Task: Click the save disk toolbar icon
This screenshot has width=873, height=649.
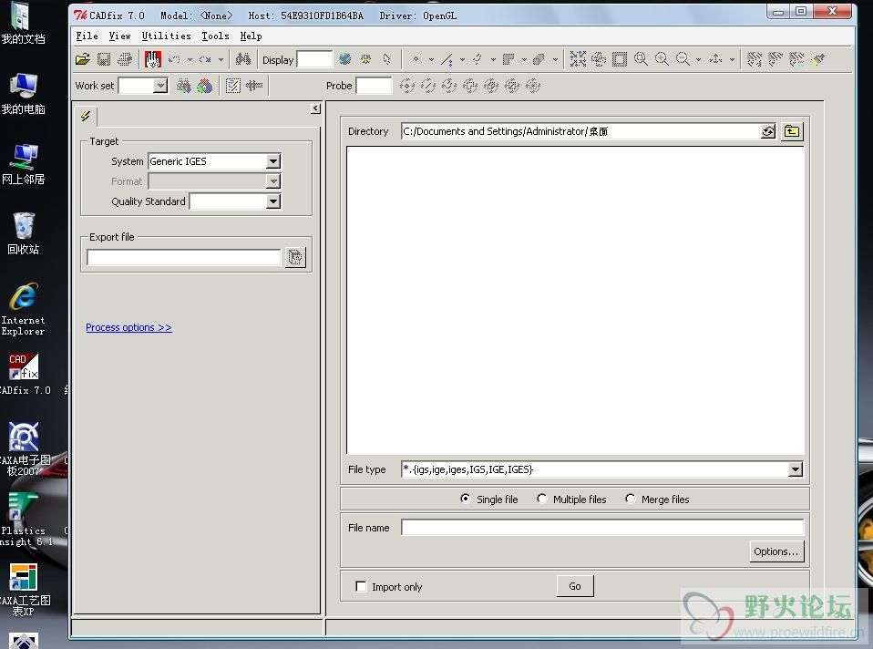Action: point(104,59)
